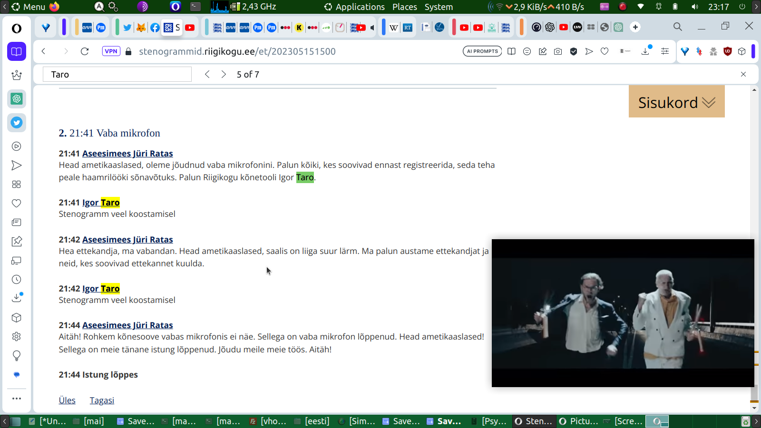Open the Twitter sidebar panel
761x428 pixels.
click(17, 123)
